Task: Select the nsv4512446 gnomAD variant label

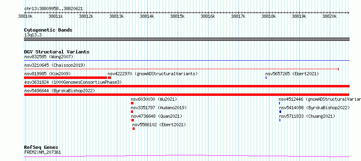Action: tap(320, 99)
